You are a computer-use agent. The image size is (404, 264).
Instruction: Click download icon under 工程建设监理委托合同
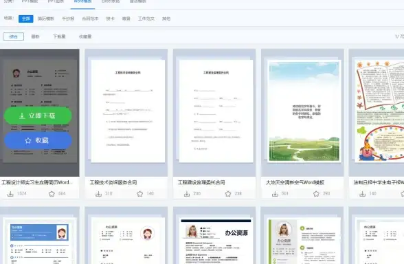point(187,194)
